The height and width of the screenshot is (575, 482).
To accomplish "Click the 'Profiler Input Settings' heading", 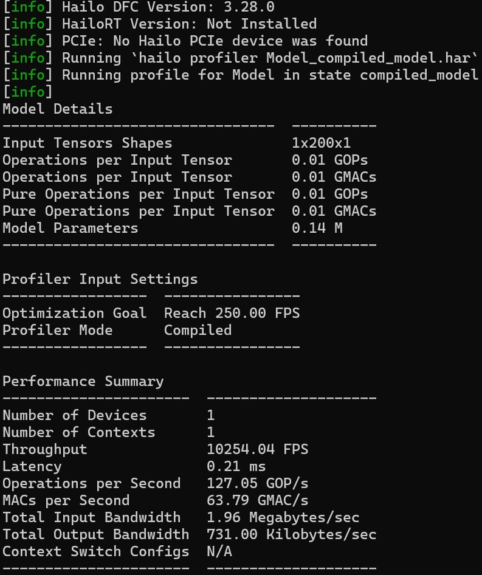I will coord(100,280).
